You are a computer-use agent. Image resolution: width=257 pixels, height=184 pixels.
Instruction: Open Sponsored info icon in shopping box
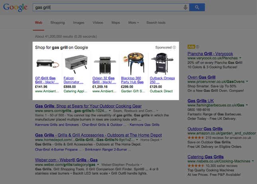click(x=174, y=47)
